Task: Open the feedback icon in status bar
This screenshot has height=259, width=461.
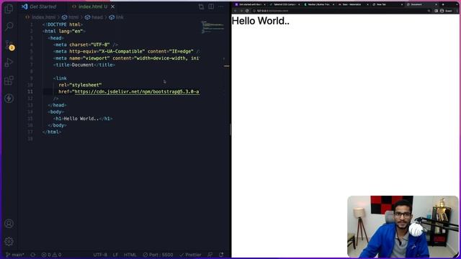Action: tap(210, 255)
